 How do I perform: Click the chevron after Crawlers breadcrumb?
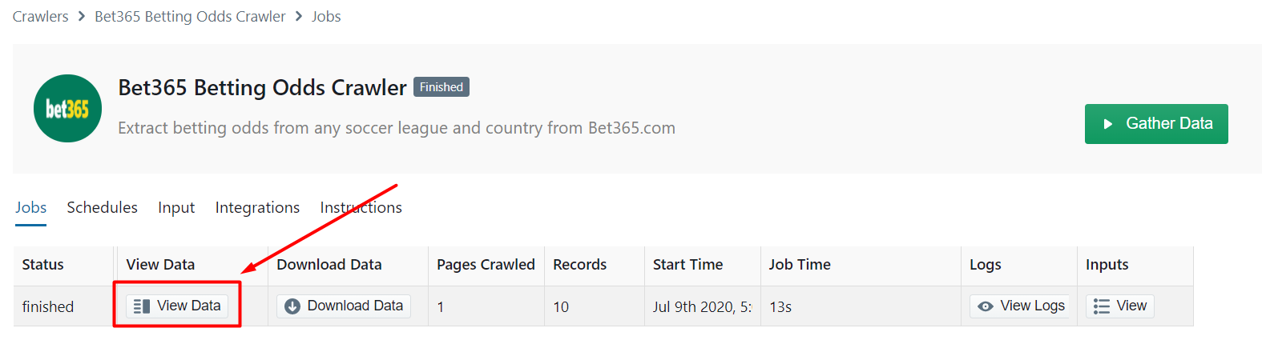point(82,16)
